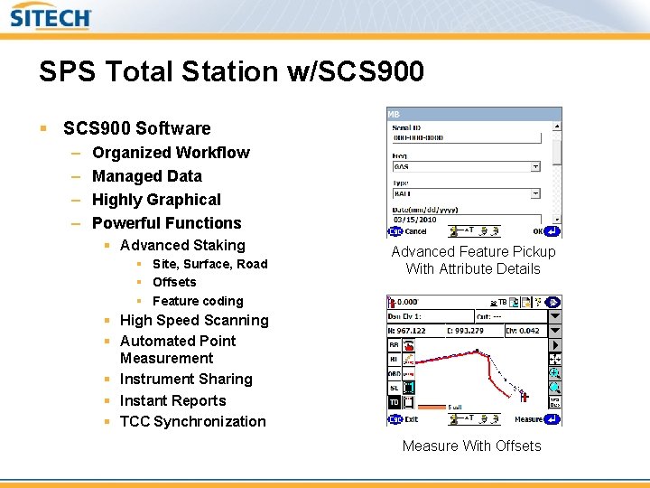The width and height of the screenshot is (650, 488).
Task: Click the 'Managed Data' bullet text
Action: pos(147,176)
